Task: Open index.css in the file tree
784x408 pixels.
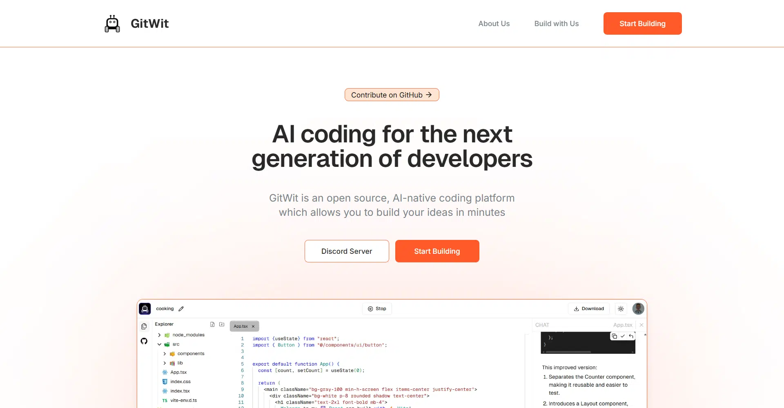Action: pyautogui.click(x=180, y=382)
